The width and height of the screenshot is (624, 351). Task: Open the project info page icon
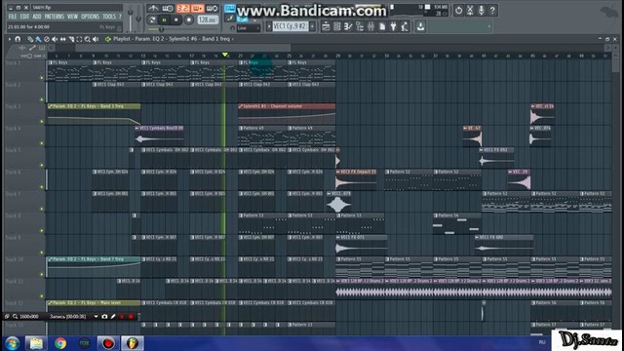(382, 26)
